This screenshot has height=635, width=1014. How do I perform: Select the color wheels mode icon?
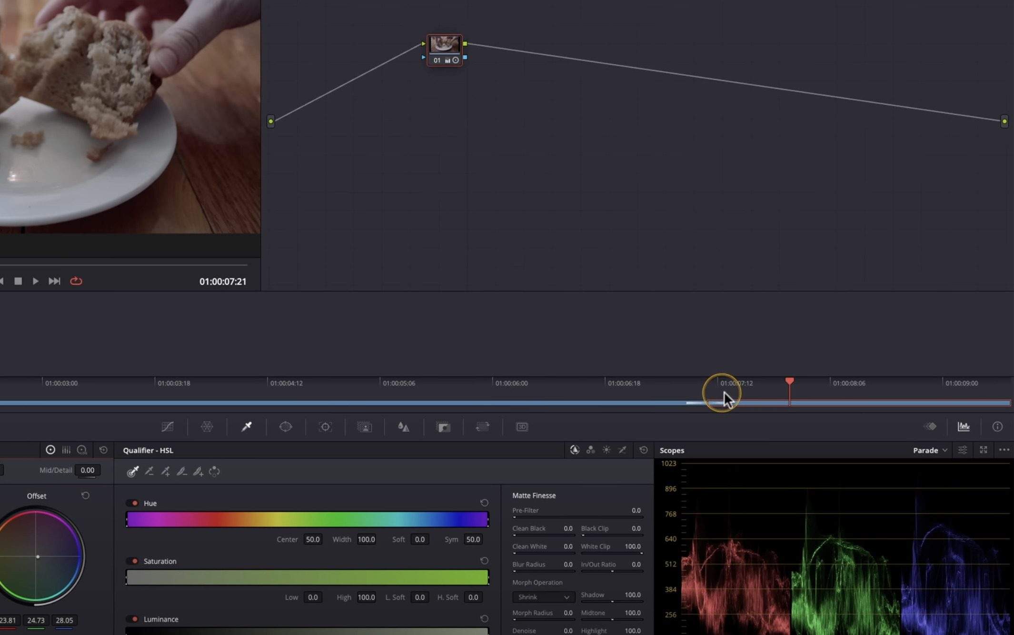tap(50, 450)
